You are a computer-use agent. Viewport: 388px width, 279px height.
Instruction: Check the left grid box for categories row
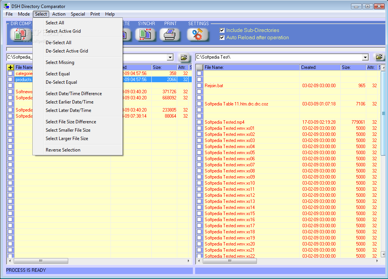tap(10, 73)
